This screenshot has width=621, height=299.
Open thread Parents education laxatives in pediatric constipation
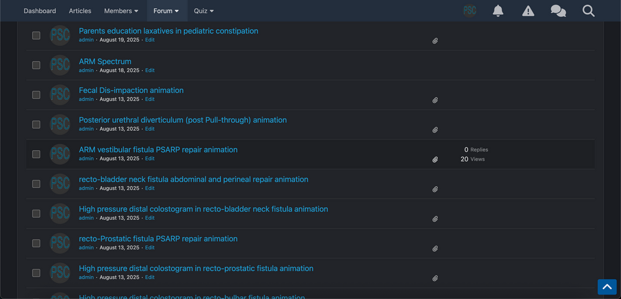point(168,31)
